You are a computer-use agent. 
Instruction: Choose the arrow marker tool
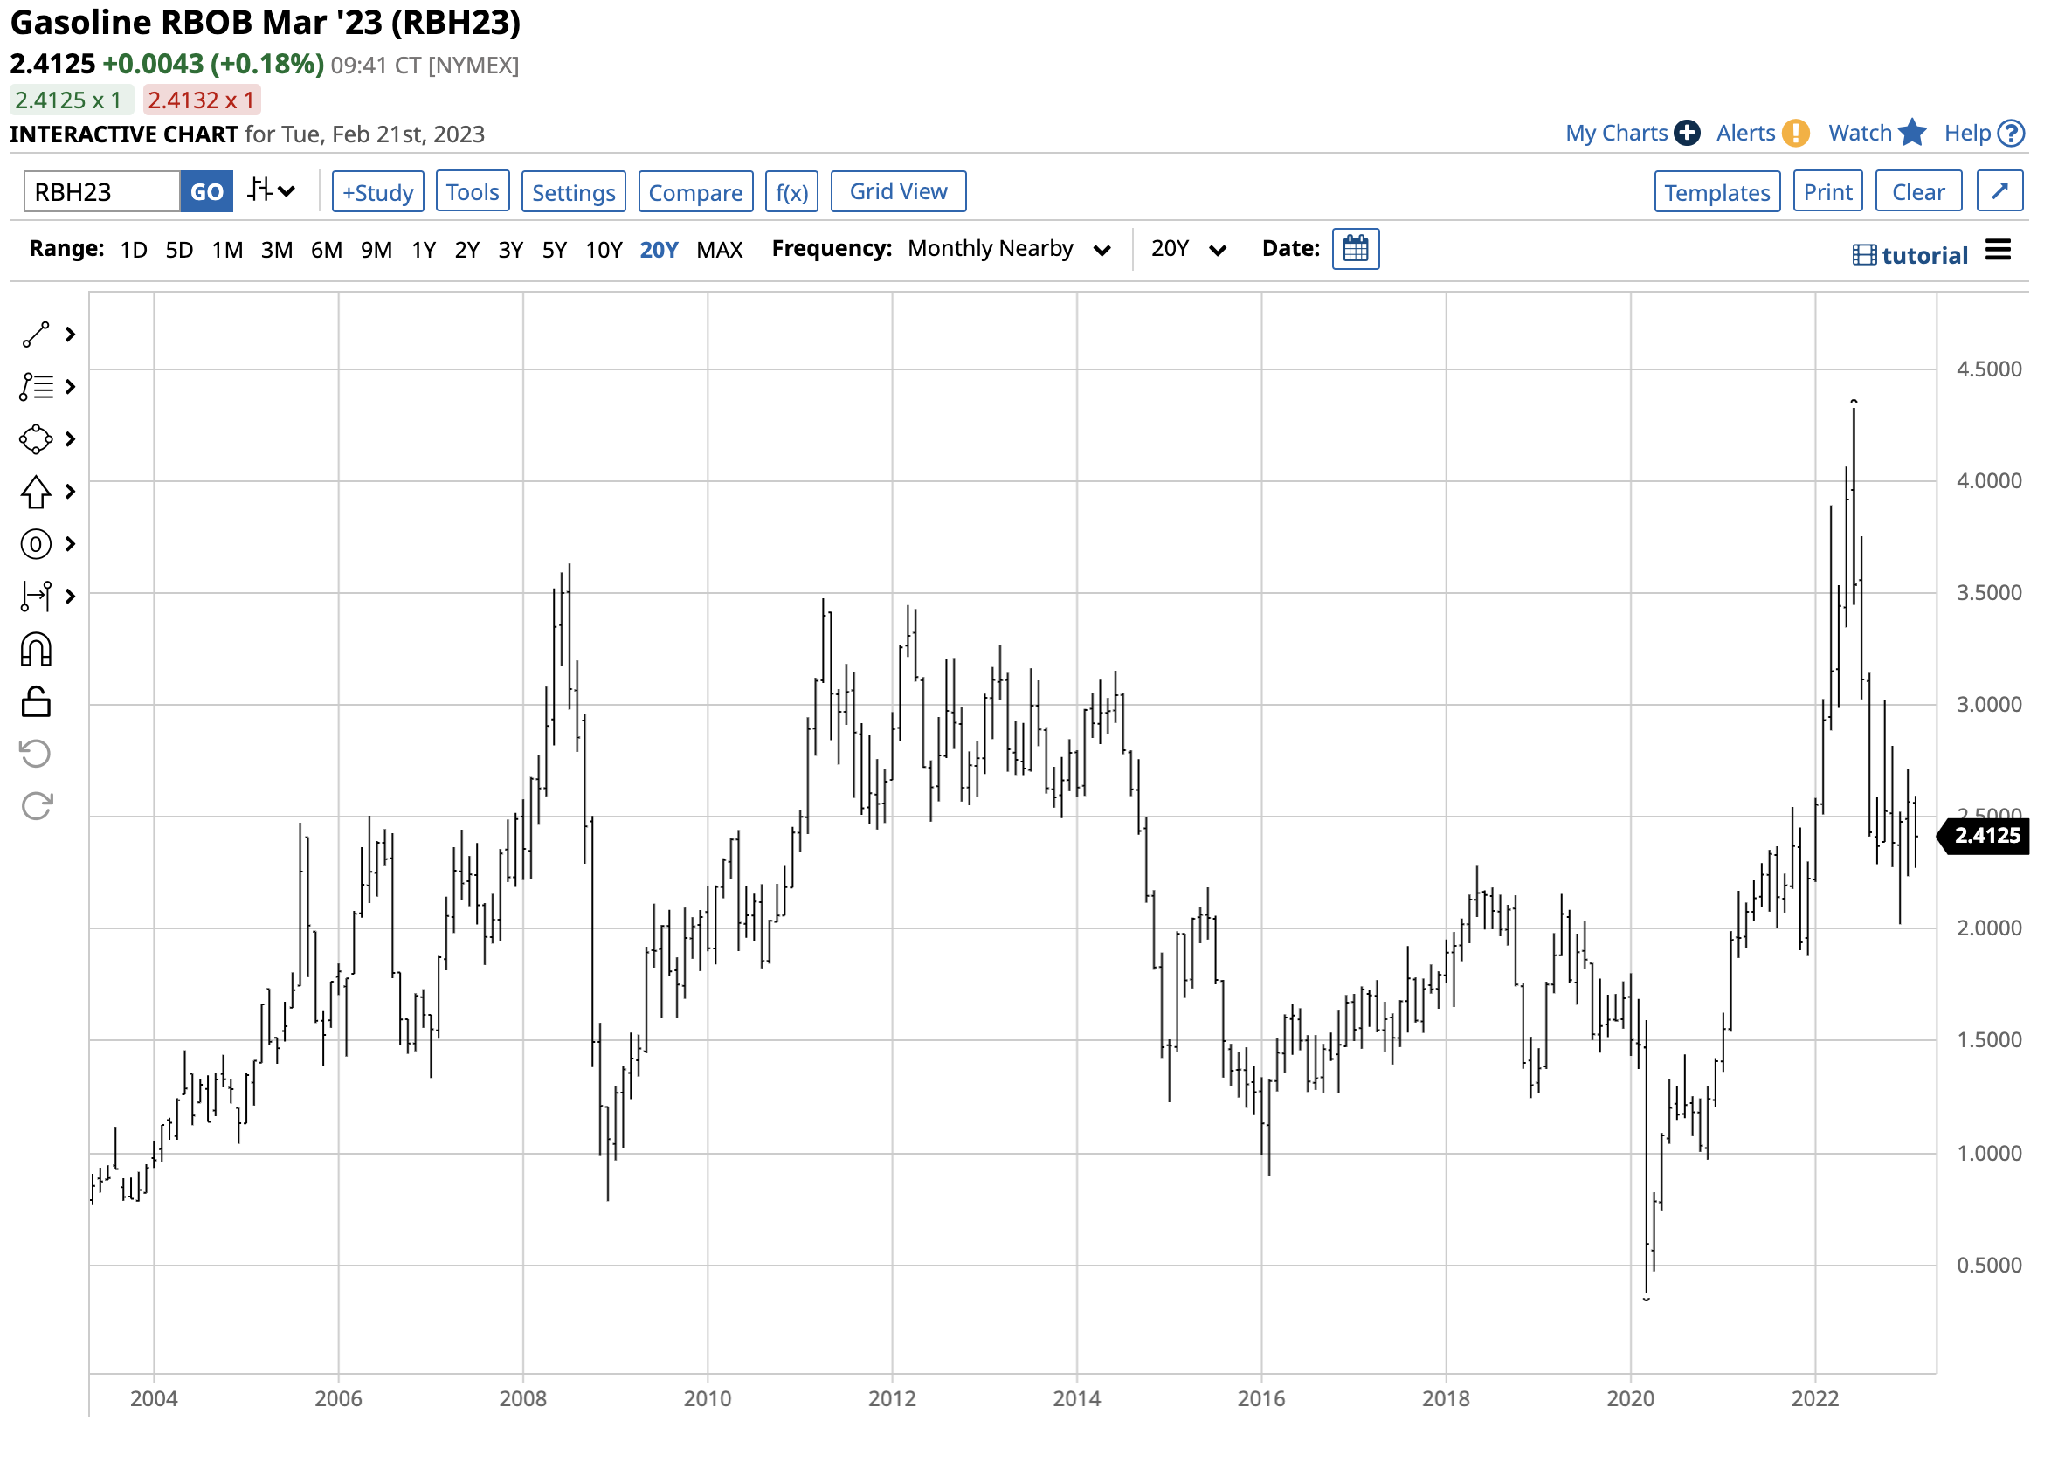[37, 493]
